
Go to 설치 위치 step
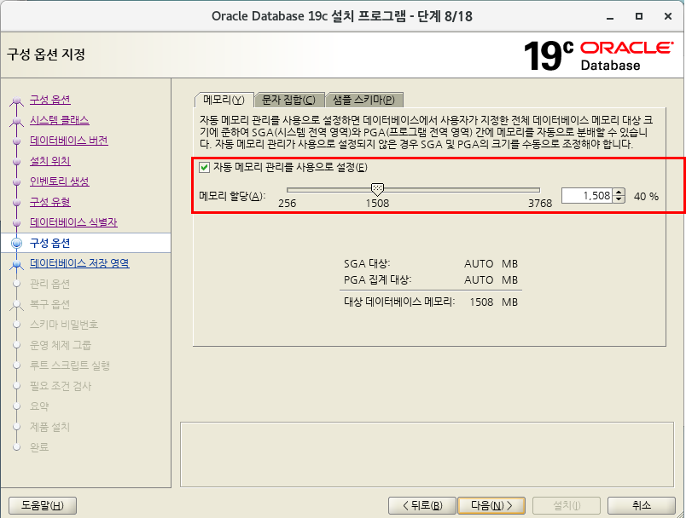(49, 161)
